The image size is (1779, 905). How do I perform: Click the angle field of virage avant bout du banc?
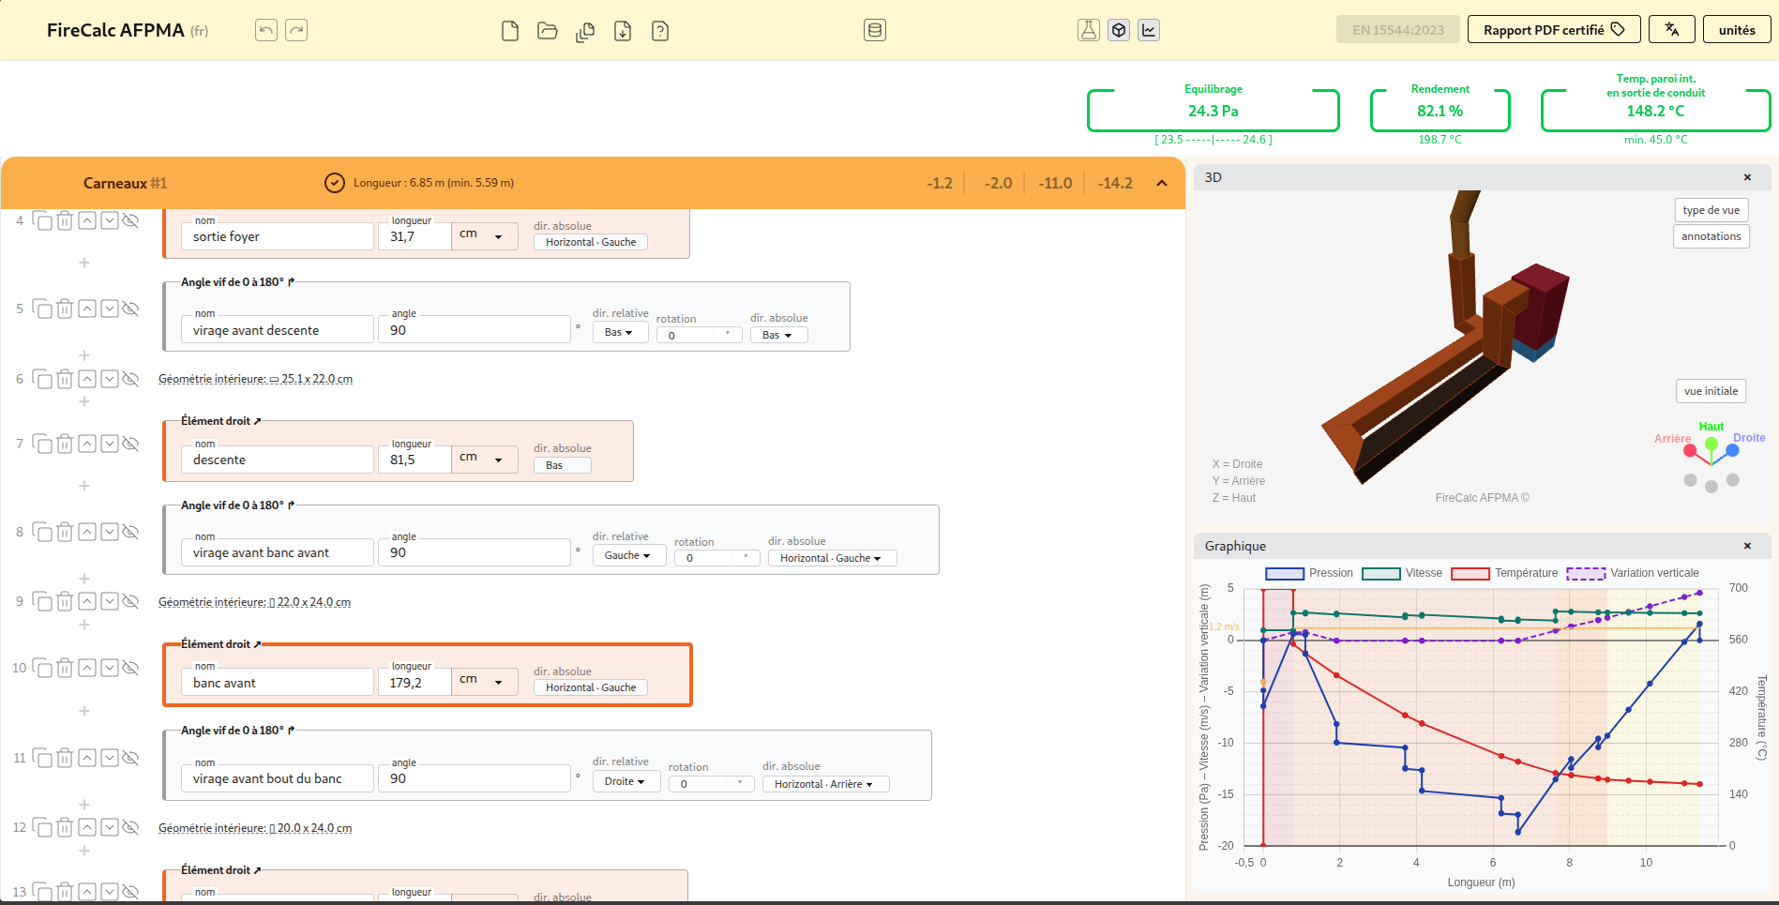tap(474, 778)
